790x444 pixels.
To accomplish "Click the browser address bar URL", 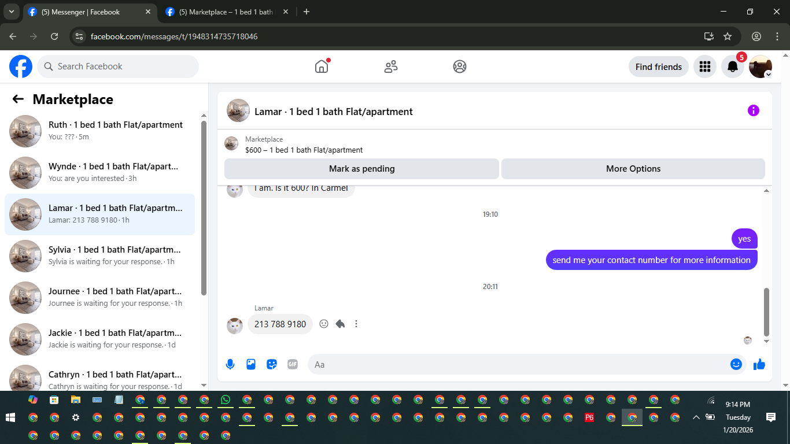I will tap(174, 36).
